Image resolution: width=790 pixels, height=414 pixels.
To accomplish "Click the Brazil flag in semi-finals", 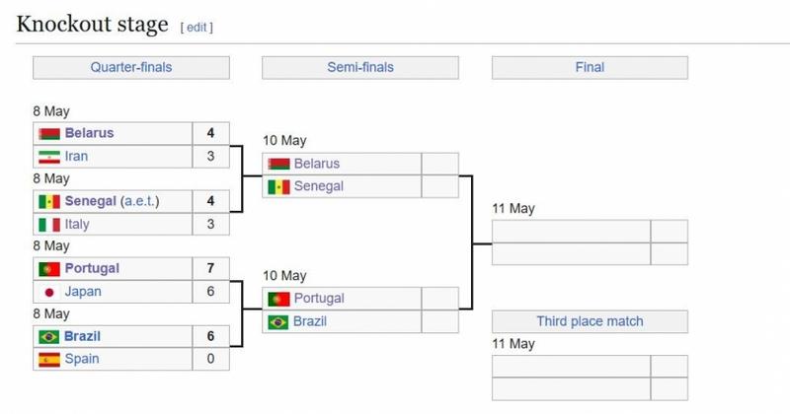I will pyautogui.click(x=278, y=322).
